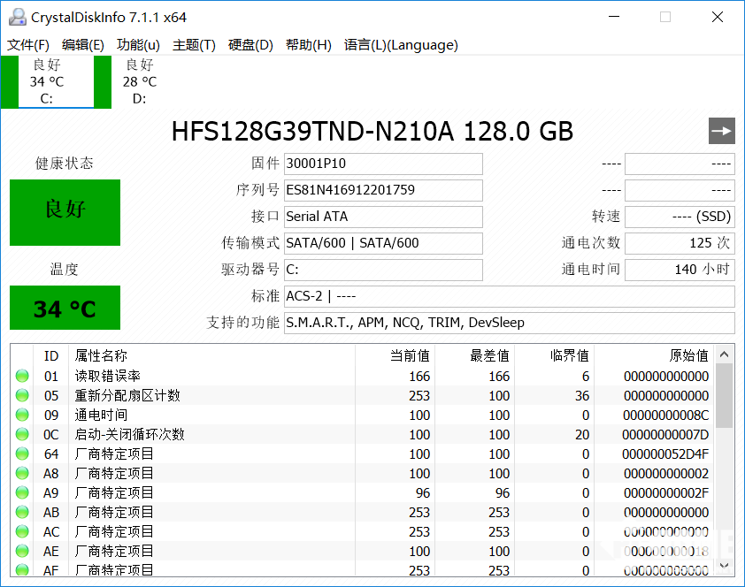Image resolution: width=745 pixels, height=587 pixels.
Task: Open the 文件(F) menu
Action: click(28, 45)
